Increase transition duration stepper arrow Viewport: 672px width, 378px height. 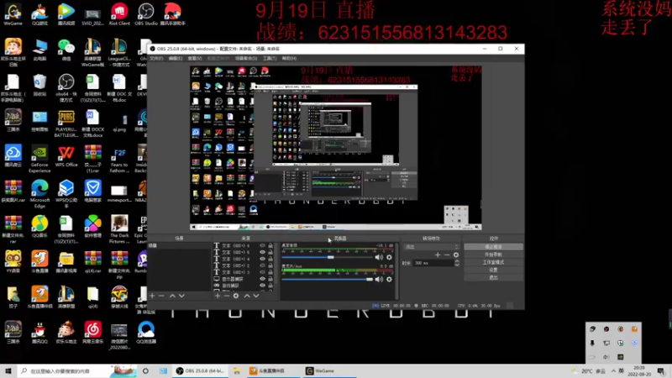point(457,261)
